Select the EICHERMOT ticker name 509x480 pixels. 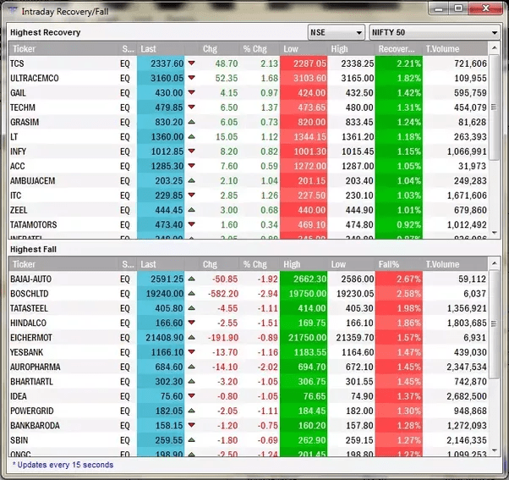pyautogui.click(x=31, y=338)
